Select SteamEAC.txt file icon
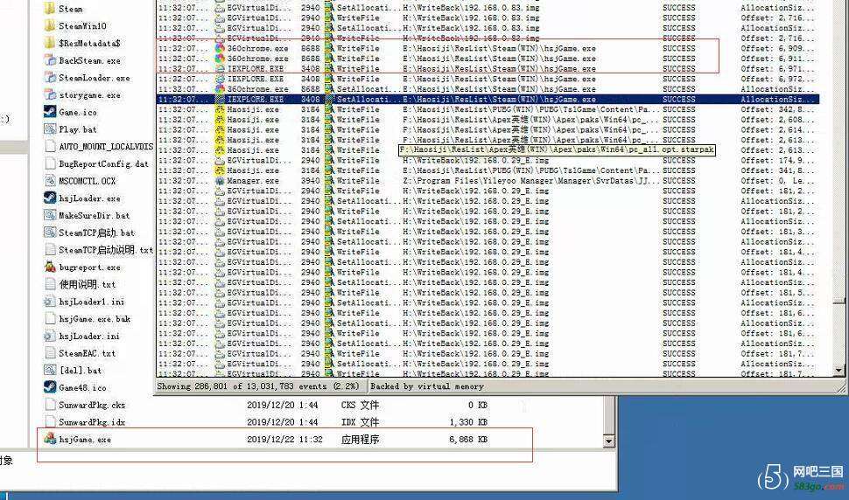Viewport: 849px width, 500px height. pyautogui.click(x=50, y=353)
